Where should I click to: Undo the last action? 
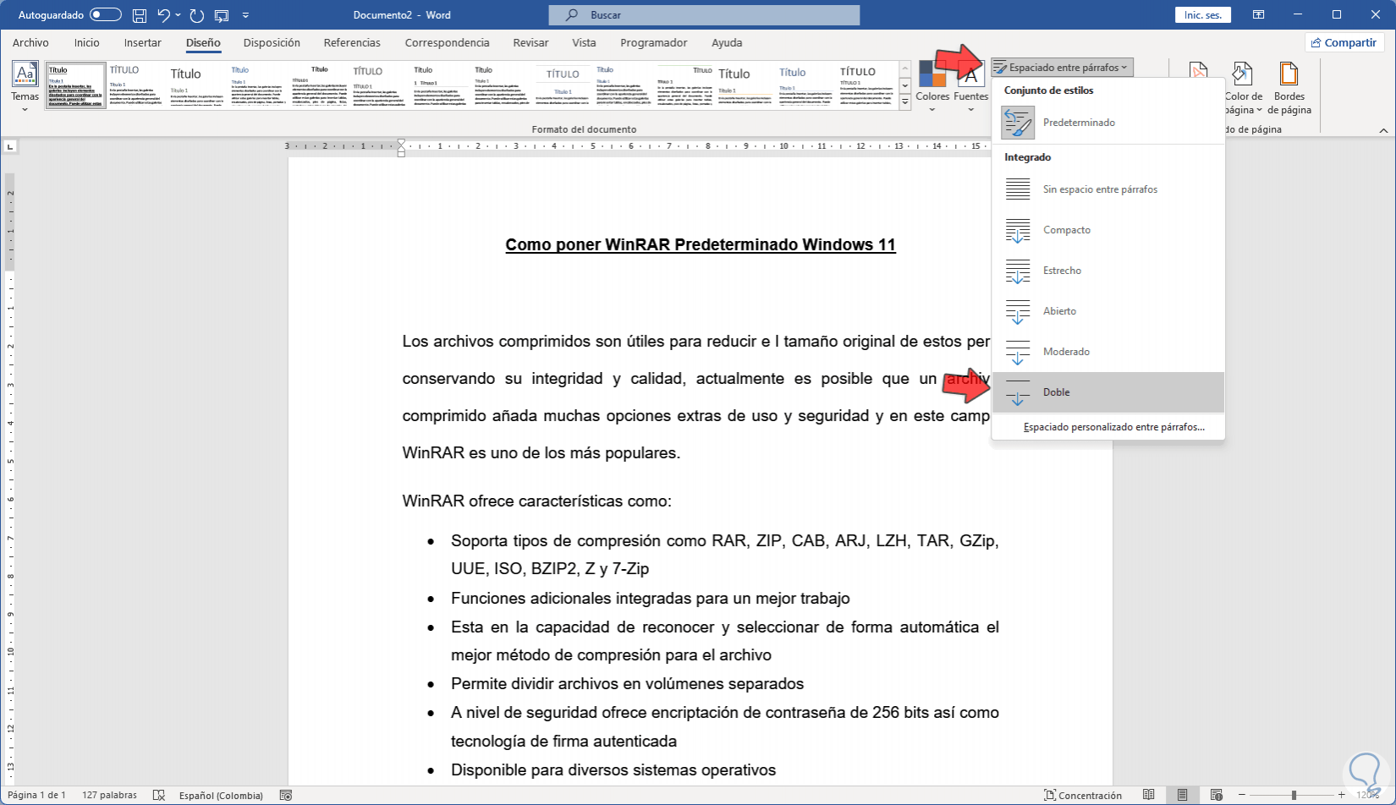[x=164, y=15]
